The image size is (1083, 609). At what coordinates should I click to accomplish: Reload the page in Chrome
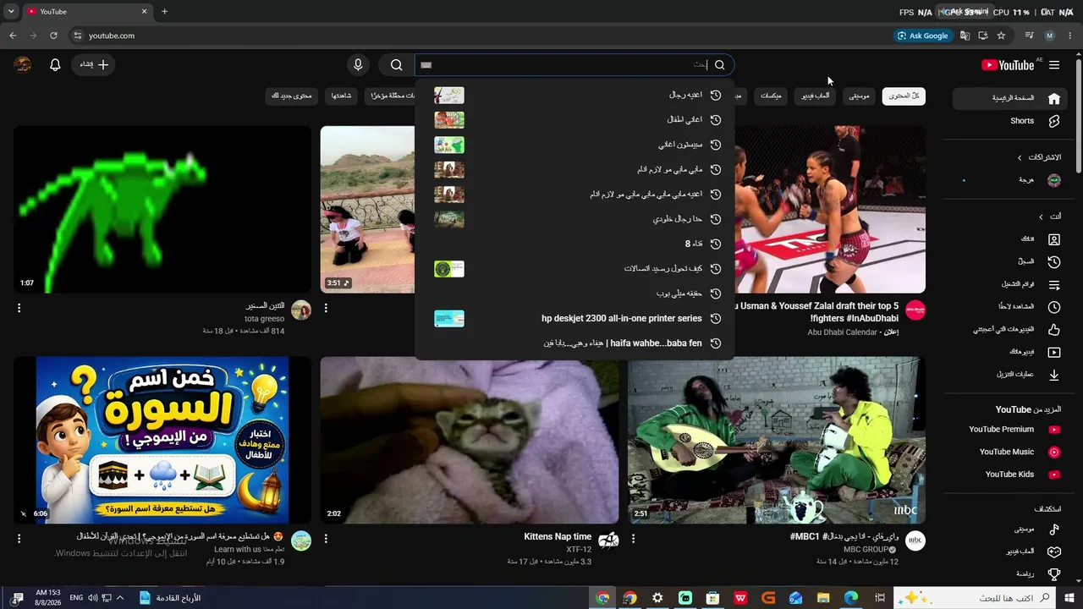click(x=53, y=36)
